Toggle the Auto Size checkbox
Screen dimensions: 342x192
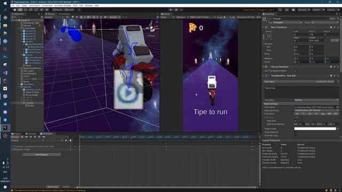pos(296,121)
